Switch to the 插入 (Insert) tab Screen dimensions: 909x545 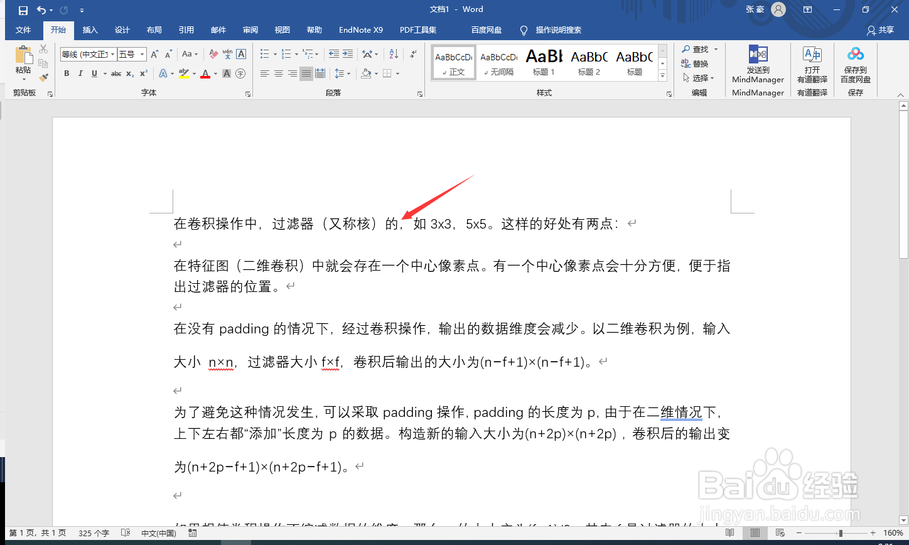[90, 30]
